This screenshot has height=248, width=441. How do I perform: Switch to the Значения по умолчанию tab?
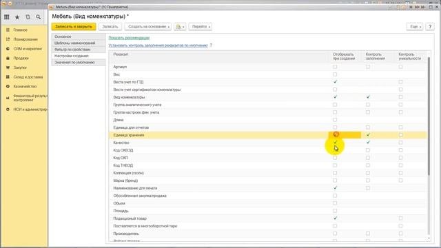79,63
